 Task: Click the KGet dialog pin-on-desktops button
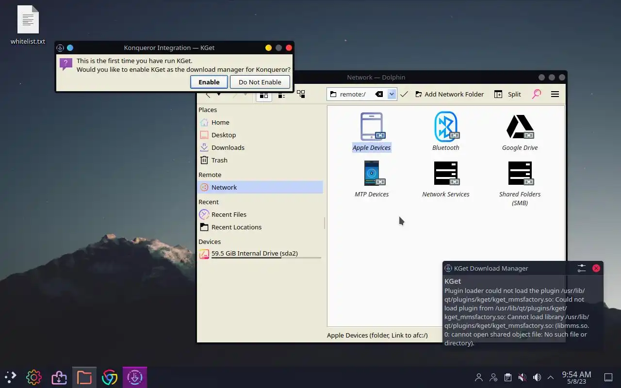coord(70,48)
